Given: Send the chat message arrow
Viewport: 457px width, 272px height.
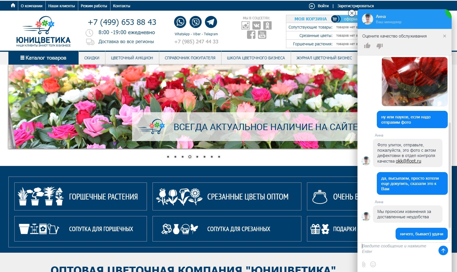Looking at the screenshot, I should 443,250.
